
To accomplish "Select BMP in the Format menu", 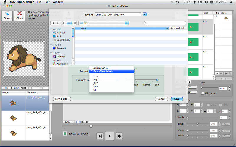I will (x=112, y=86).
